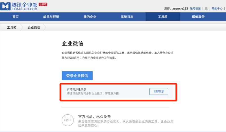Open the 帮助中心 help link
Image resolution: width=226 pixels, height=132 pixels.
tap(217, 9)
